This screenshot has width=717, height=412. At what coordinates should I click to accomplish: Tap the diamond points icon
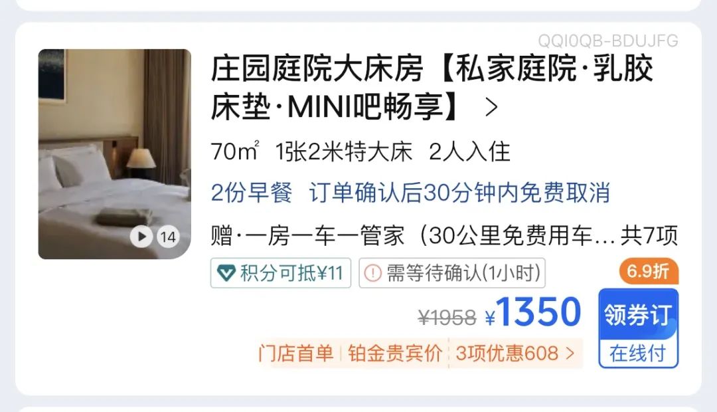226,273
